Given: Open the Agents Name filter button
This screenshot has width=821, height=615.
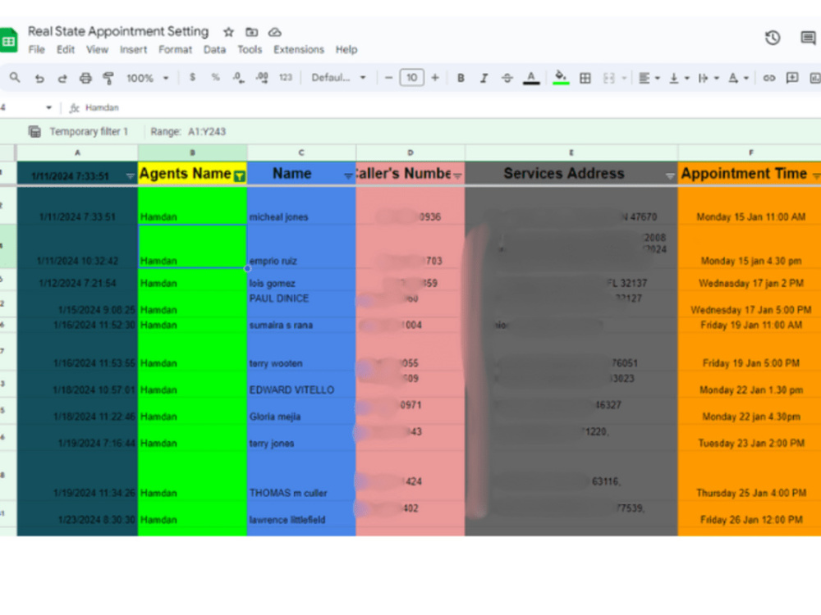Looking at the screenshot, I should pos(239,175).
